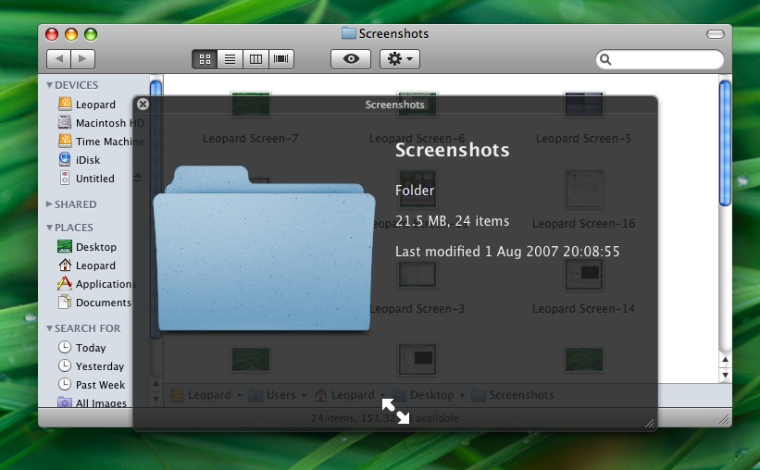The width and height of the screenshot is (760, 470).
Task: Click scroll down arrow of file area
Action: [725, 375]
